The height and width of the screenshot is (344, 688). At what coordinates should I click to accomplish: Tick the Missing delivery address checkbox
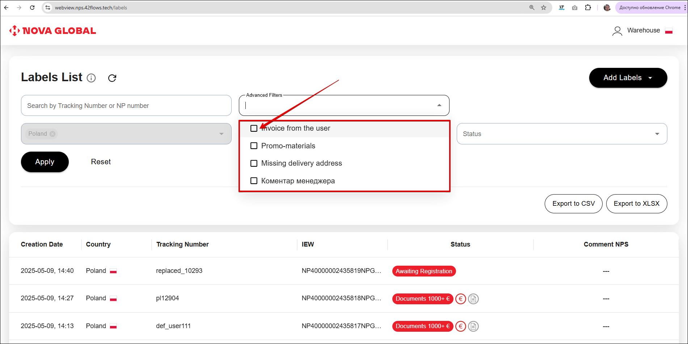tap(254, 163)
